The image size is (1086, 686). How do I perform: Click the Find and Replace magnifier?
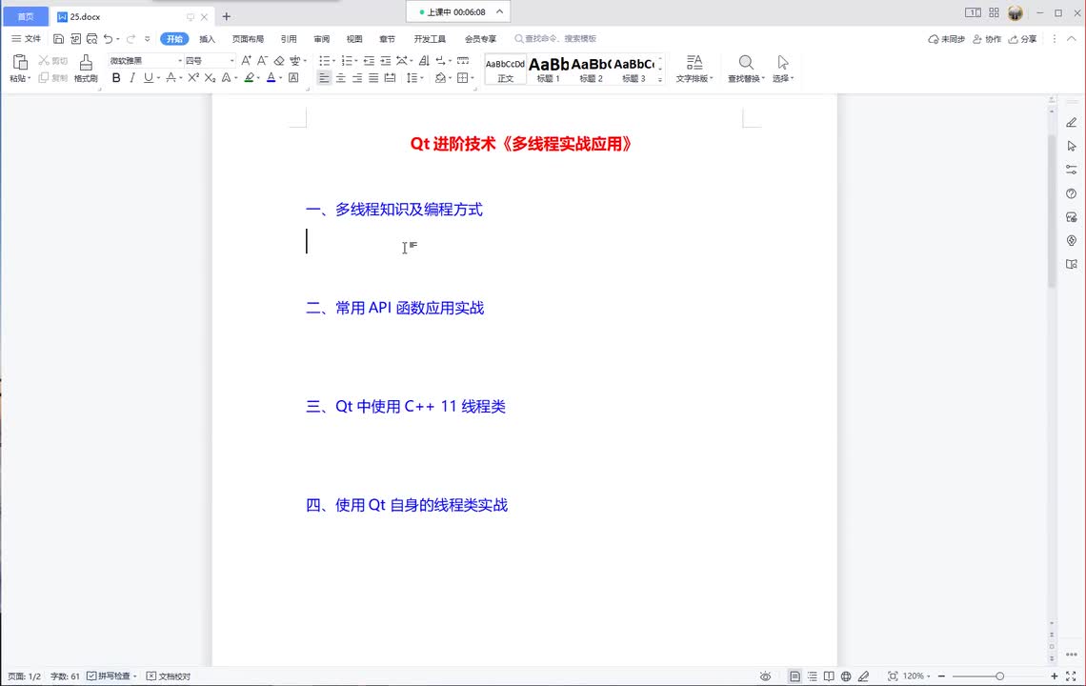745,63
